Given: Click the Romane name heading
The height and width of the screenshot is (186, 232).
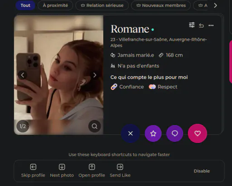Looking at the screenshot, I should click(130, 29).
